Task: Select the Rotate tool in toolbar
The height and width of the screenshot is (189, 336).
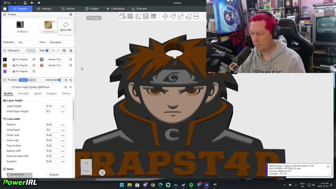Action: [173, 16]
